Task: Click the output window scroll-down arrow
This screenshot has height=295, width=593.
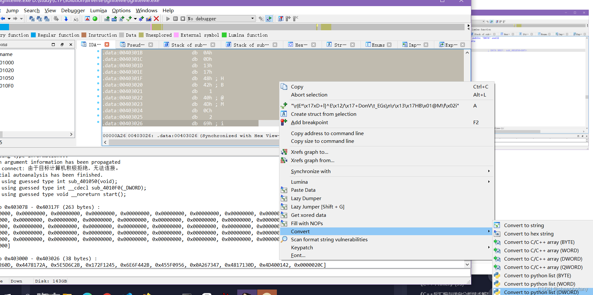Action: coord(467,264)
